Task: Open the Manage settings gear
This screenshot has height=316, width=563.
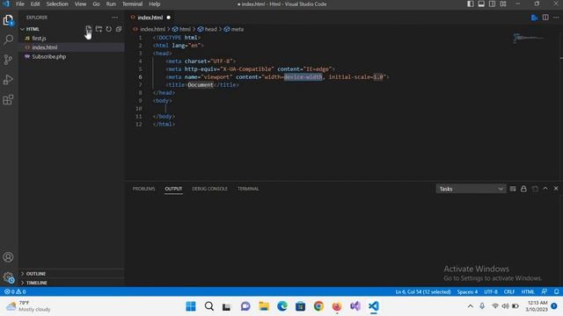Action: [8, 277]
